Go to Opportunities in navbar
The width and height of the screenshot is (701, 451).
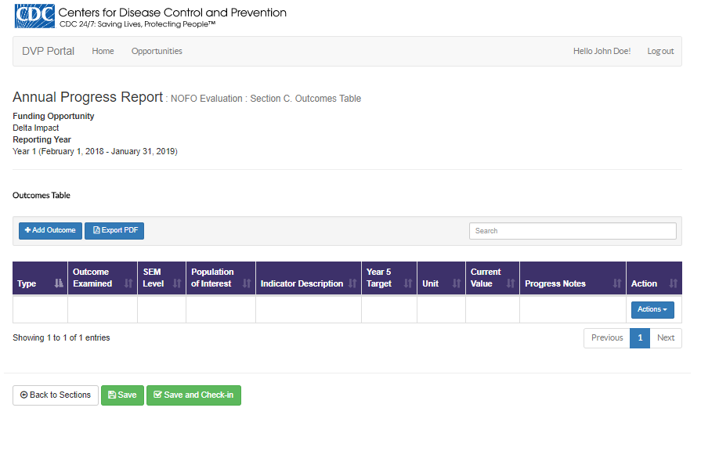pyautogui.click(x=157, y=51)
